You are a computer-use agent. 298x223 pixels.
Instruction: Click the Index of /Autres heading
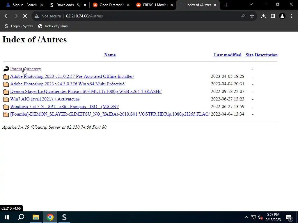click(x=35, y=39)
